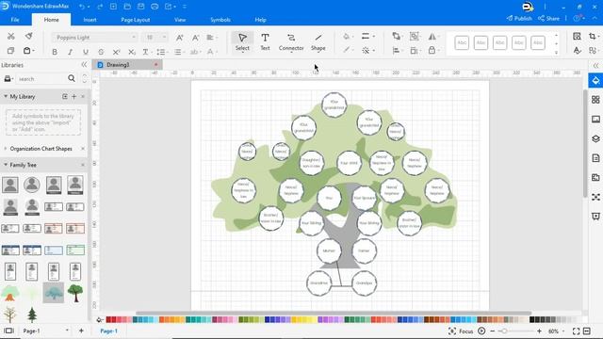
Task: Click the Save icon in title bar
Action: coord(140,7)
